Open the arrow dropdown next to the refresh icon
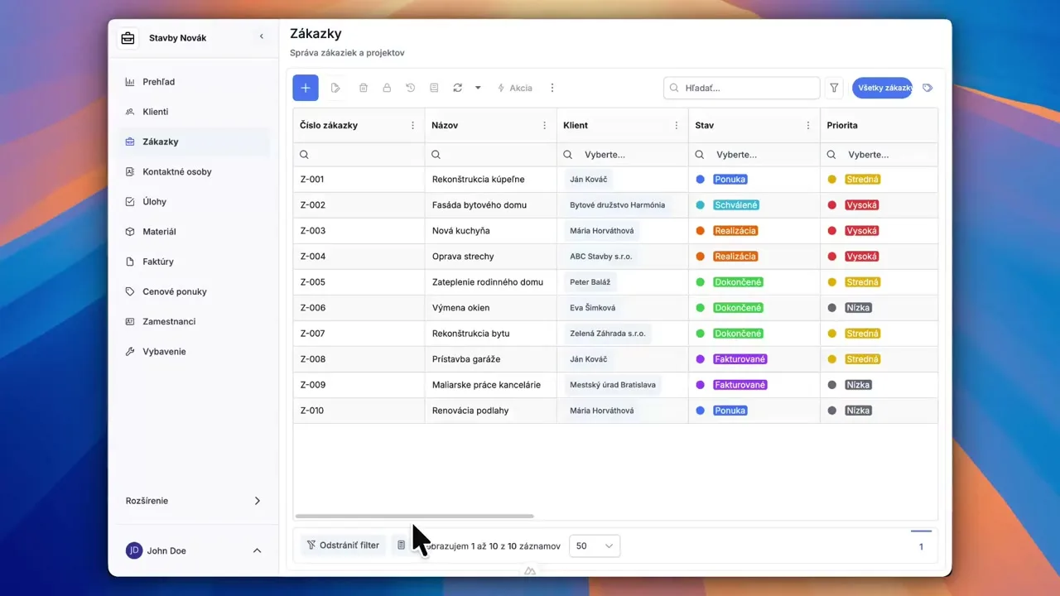Viewport: 1060px width, 596px height. coord(477,87)
